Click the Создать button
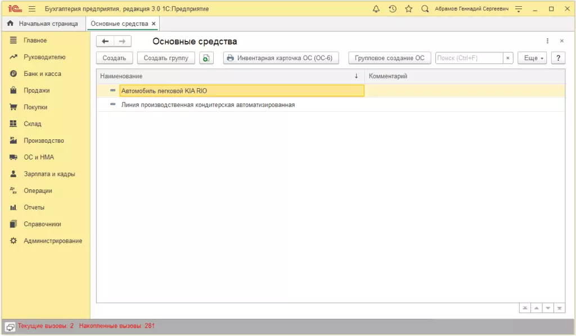The image size is (576, 336). pyautogui.click(x=114, y=58)
